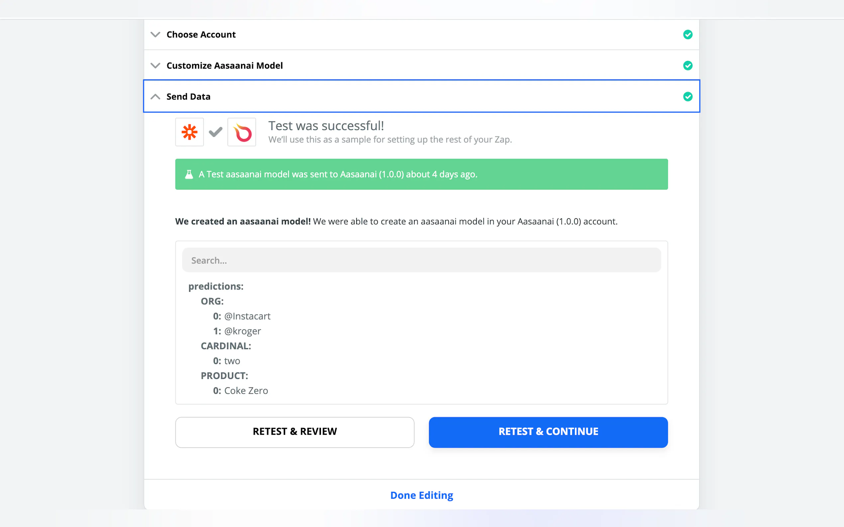Image resolution: width=844 pixels, height=527 pixels.
Task: Select the ORG: key label
Action: click(212, 301)
